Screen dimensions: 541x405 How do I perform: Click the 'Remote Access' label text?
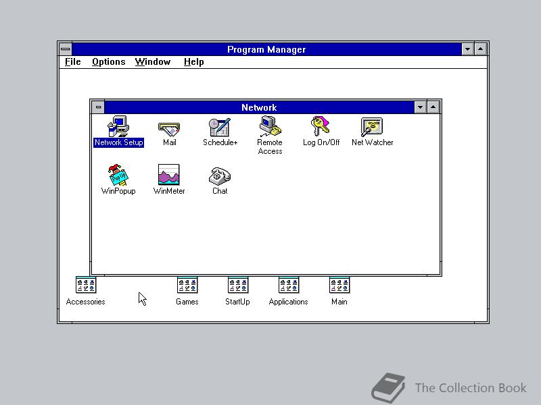270,146
